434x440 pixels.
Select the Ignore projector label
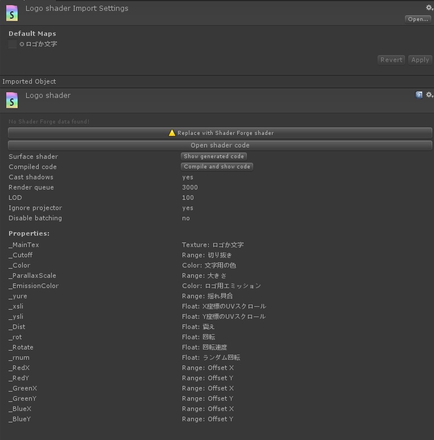point(35,208)
